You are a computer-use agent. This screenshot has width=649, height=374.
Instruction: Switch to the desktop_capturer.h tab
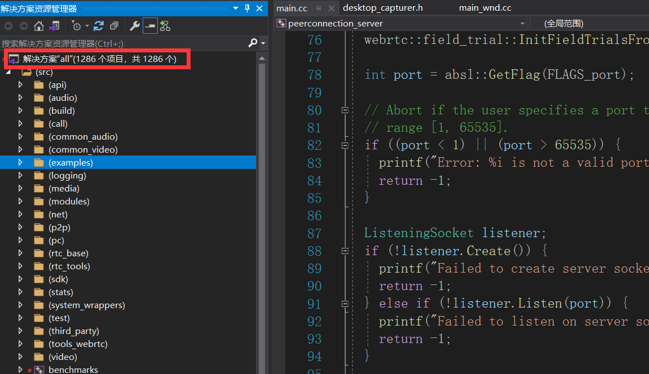[x=383, y=8]
